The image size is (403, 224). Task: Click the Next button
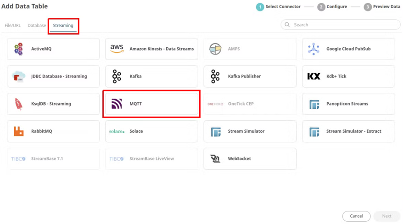coord(386,216)
